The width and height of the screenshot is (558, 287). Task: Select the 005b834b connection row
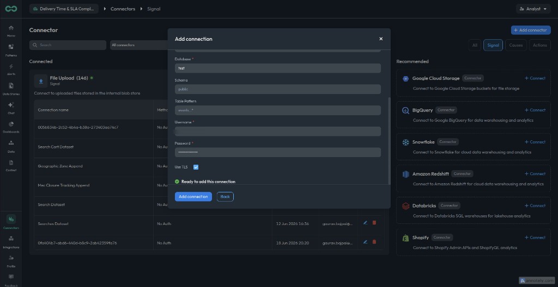click(x=94, y=127)
